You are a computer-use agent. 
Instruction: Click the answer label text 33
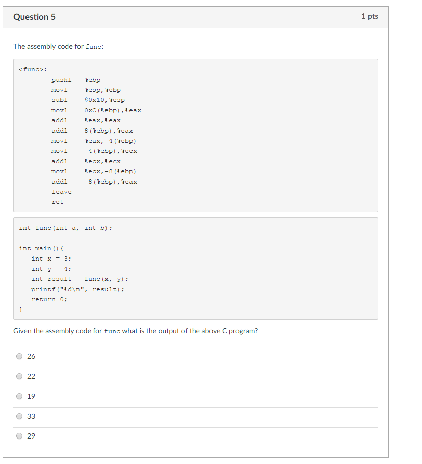[x=31, y=416]
